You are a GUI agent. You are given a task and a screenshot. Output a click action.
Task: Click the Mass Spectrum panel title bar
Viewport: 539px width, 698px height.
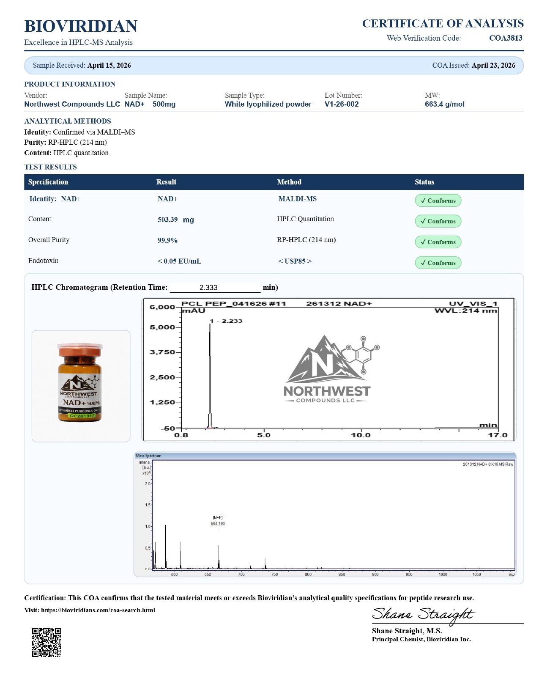coord(325,456)
